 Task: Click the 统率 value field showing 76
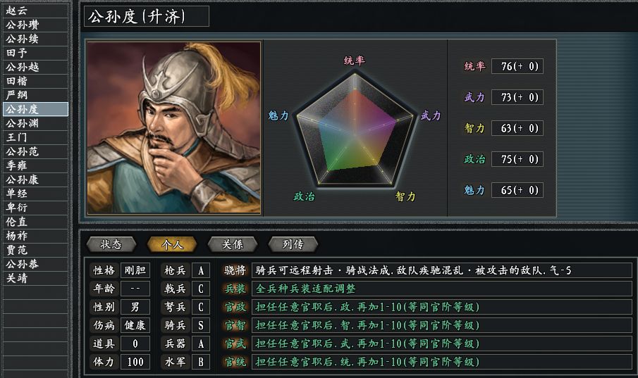[x=517, y=66]
